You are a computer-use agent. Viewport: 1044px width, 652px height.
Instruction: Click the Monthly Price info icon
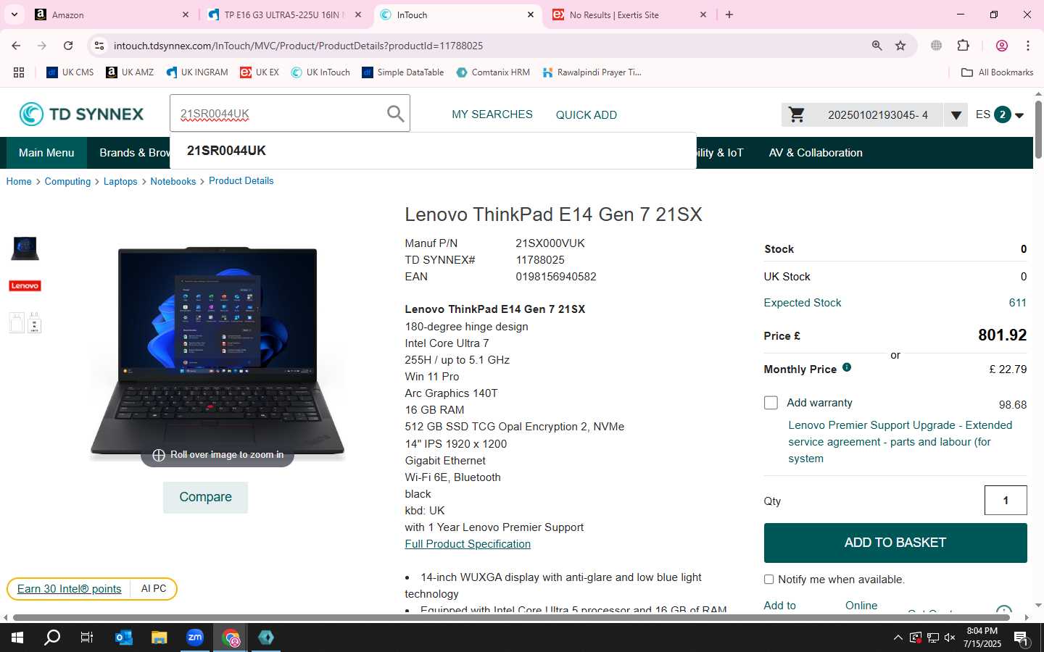[846, 367]
